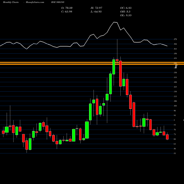Click the 136 price axis label

pyautogui.click(x=175, y=72)
